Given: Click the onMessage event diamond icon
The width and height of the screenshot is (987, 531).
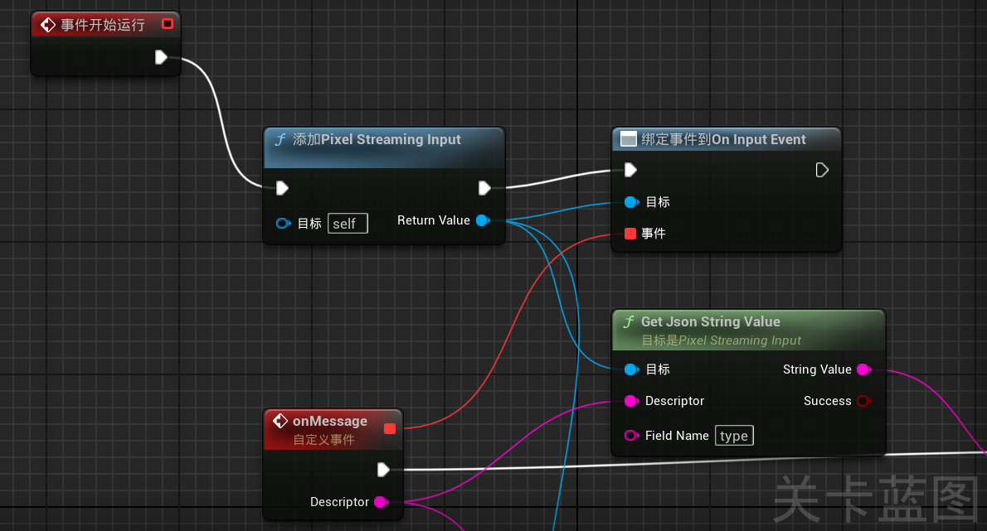Looking at the screenshot, I should (x=280, y=420).
